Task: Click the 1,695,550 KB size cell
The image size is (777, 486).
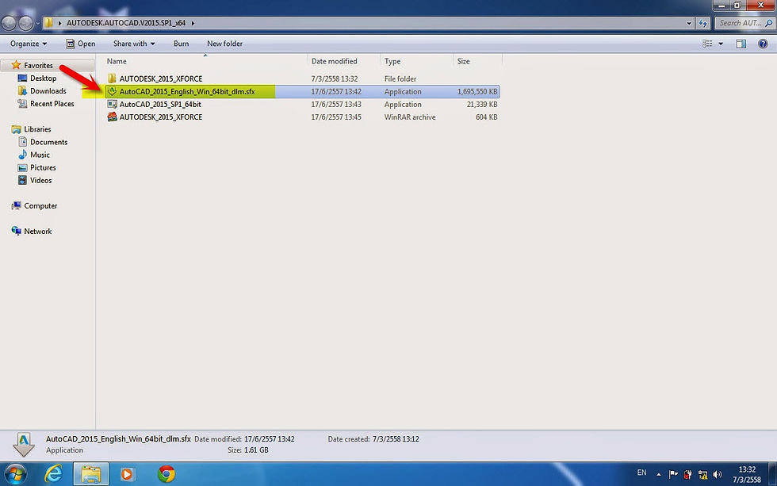Action: (477, 92)
